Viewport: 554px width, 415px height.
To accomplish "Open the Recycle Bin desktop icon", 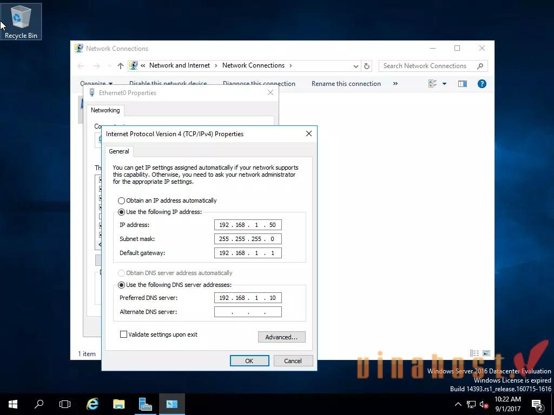I will (x=21, y=22).
